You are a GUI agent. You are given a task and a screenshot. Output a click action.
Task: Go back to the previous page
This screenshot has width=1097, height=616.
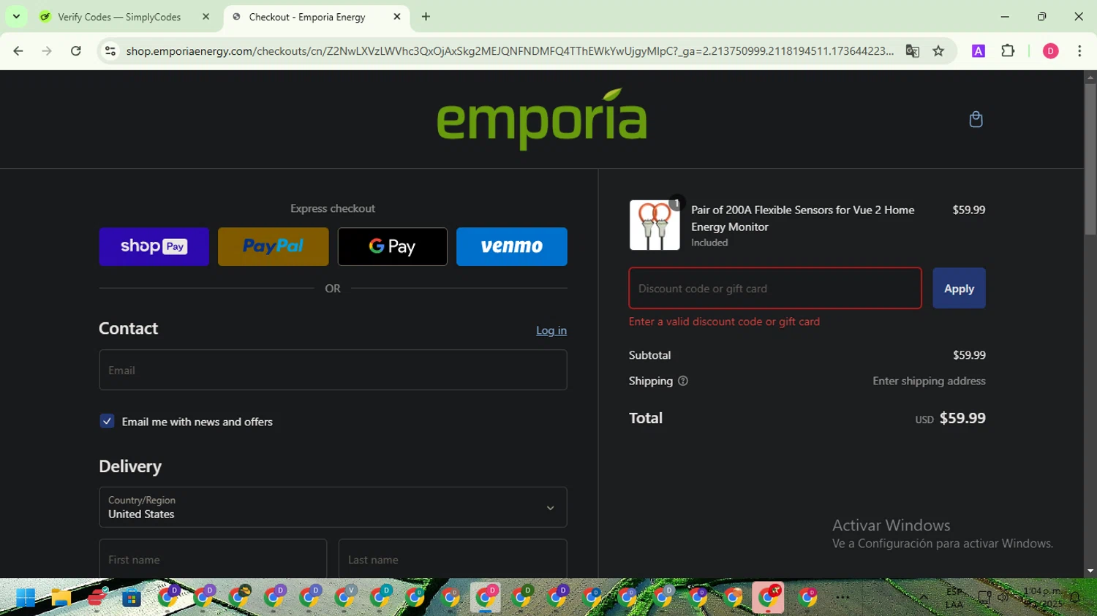click(x=18, y=50)
